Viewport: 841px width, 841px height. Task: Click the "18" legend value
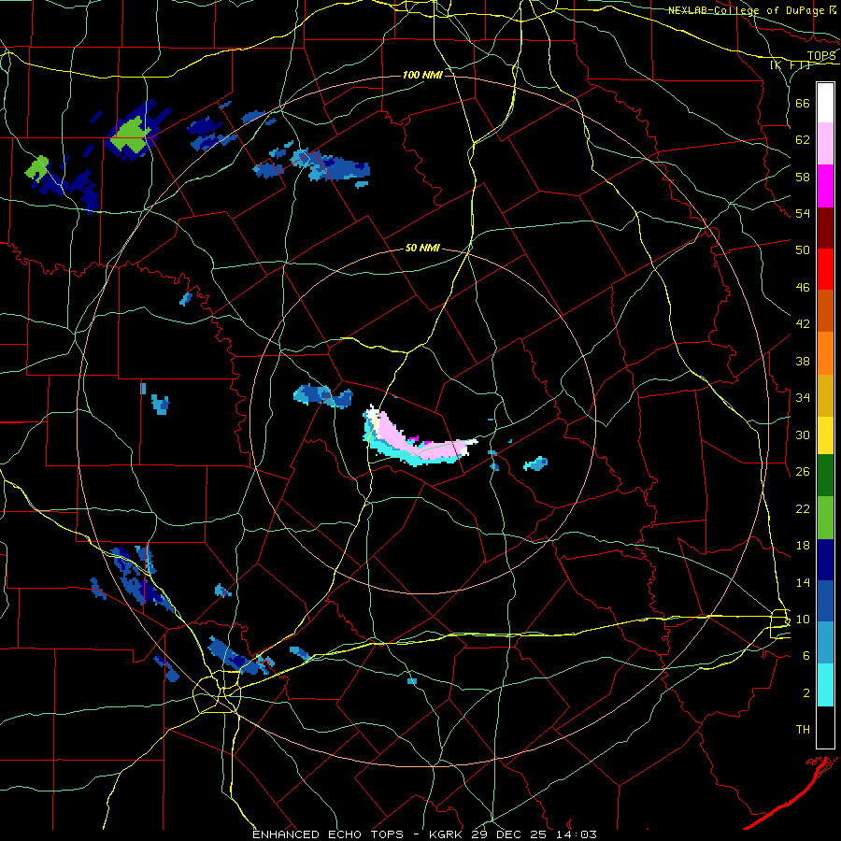[803, 546]
